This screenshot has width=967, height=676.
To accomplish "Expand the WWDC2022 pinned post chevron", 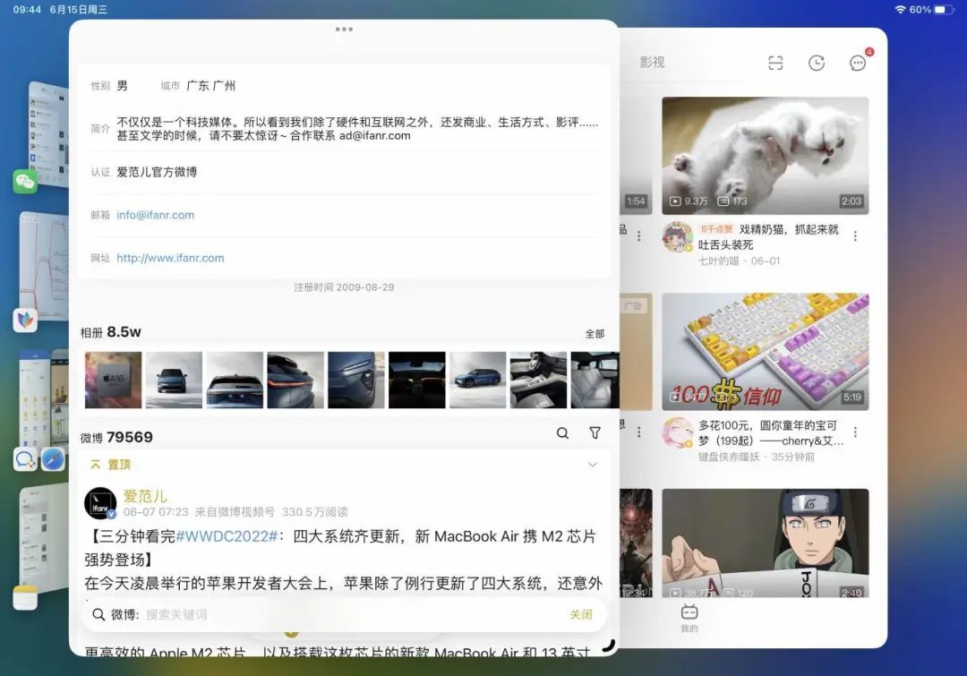I will (x=592, y=465).
